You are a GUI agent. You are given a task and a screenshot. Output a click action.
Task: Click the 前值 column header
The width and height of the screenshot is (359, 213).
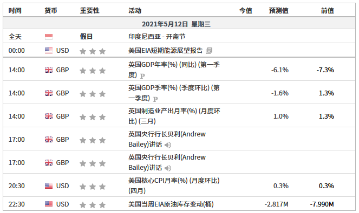point(328,10)
